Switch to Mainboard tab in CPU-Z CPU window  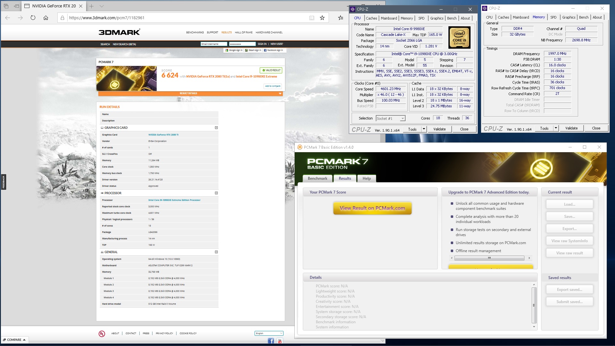click(389, 18)
